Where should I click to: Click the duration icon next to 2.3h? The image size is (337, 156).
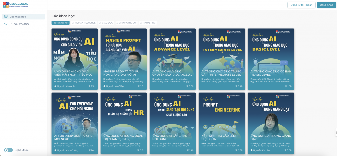point(90,86)
